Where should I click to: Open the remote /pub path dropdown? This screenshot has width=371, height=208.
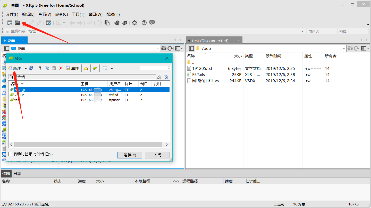(344, 48)
